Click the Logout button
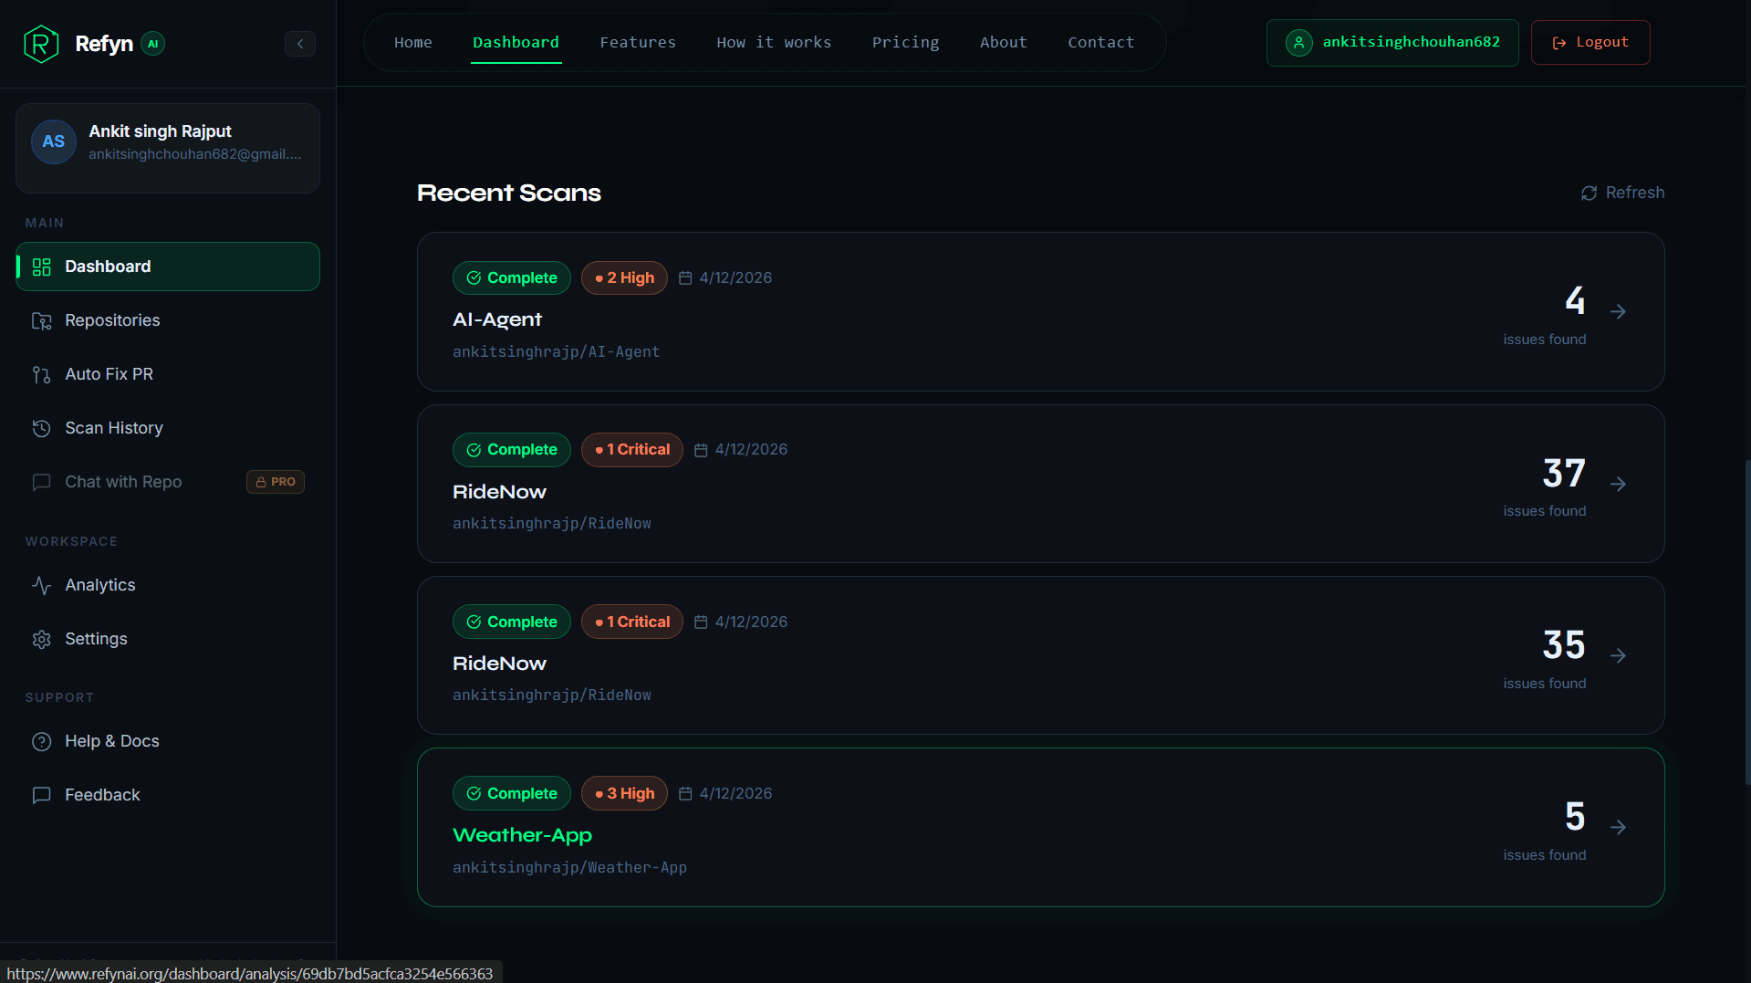The height and width of the screenshot is (983, 1751). [x=1589, y=42]
